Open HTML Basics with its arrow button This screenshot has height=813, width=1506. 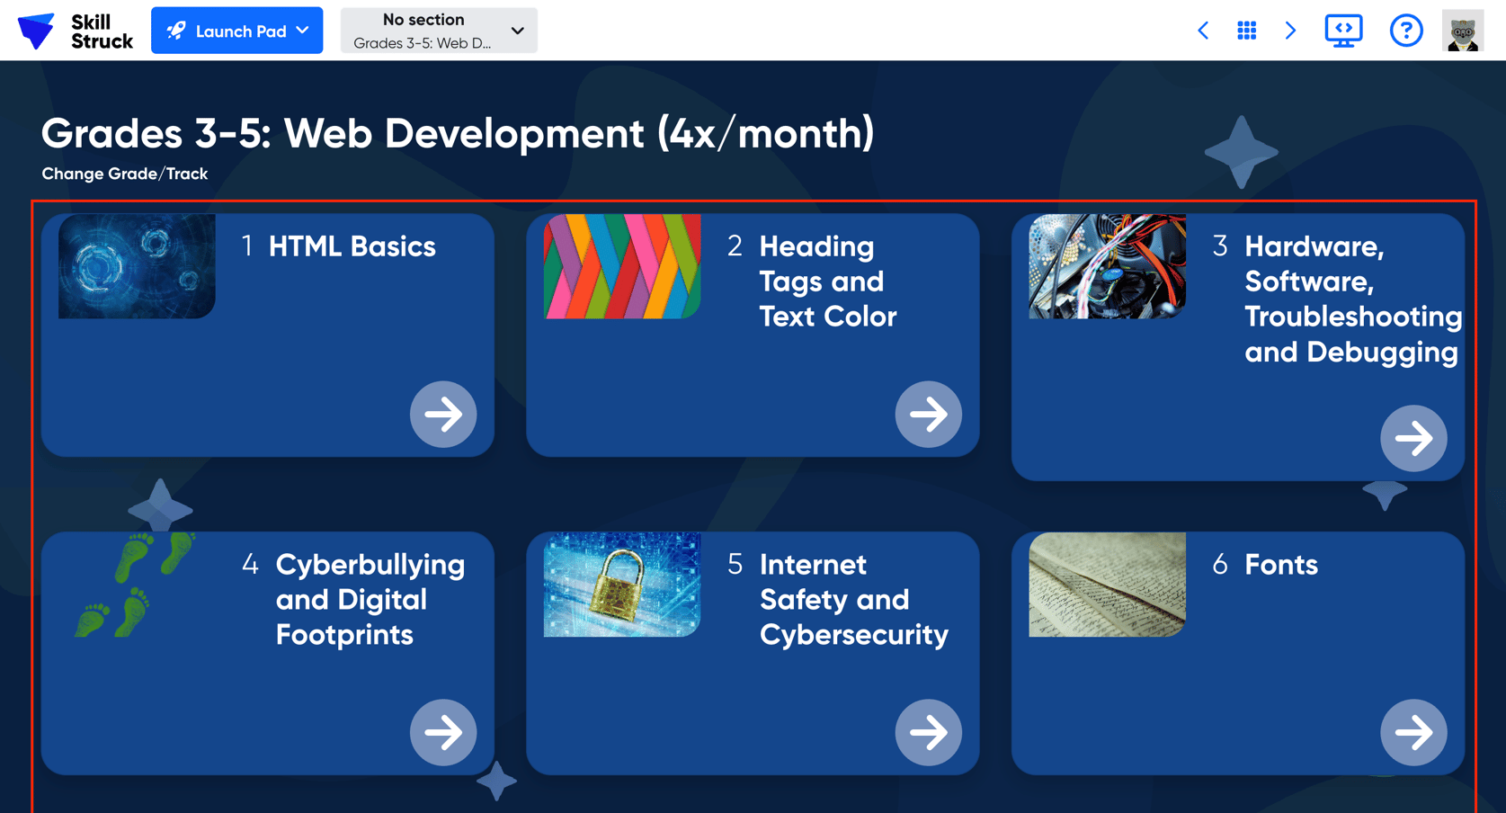tap(443, 414)
